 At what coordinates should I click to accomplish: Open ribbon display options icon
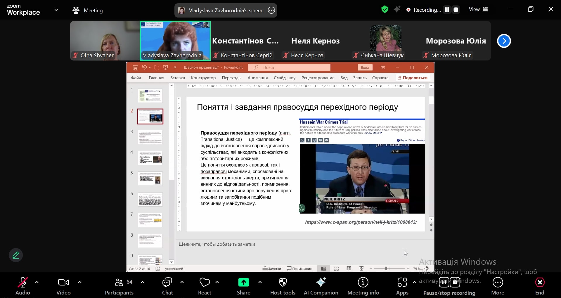pyautogui.click(x=383, y=67)
